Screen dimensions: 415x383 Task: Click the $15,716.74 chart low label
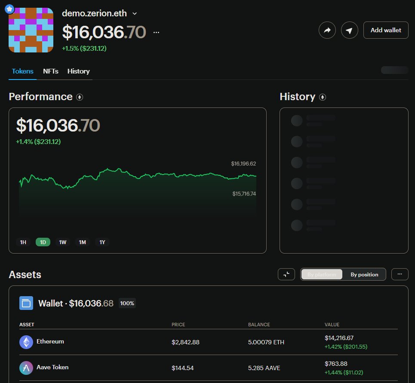[x=244, y=194]
